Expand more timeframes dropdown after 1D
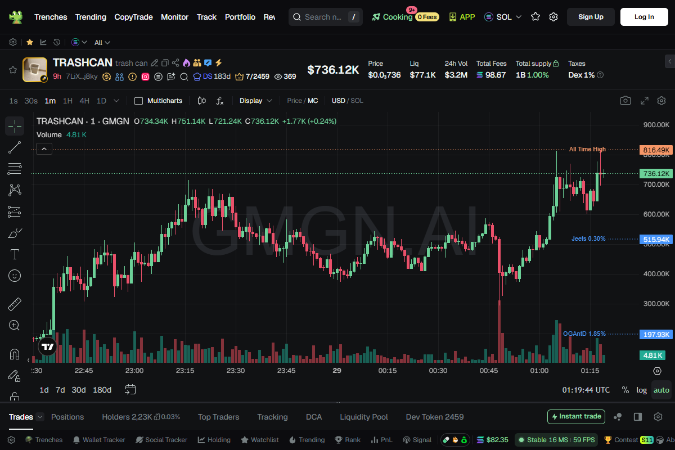 point(116,101)
